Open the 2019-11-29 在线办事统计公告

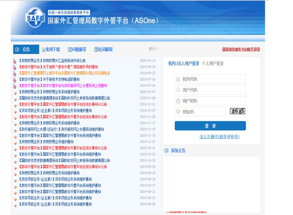pos(63,117)
